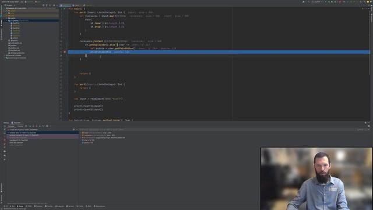Toggle Mute Breakpoints in the Debug sidebar
The height and width of the screenshot is (210, 373).
coord(5,147)
